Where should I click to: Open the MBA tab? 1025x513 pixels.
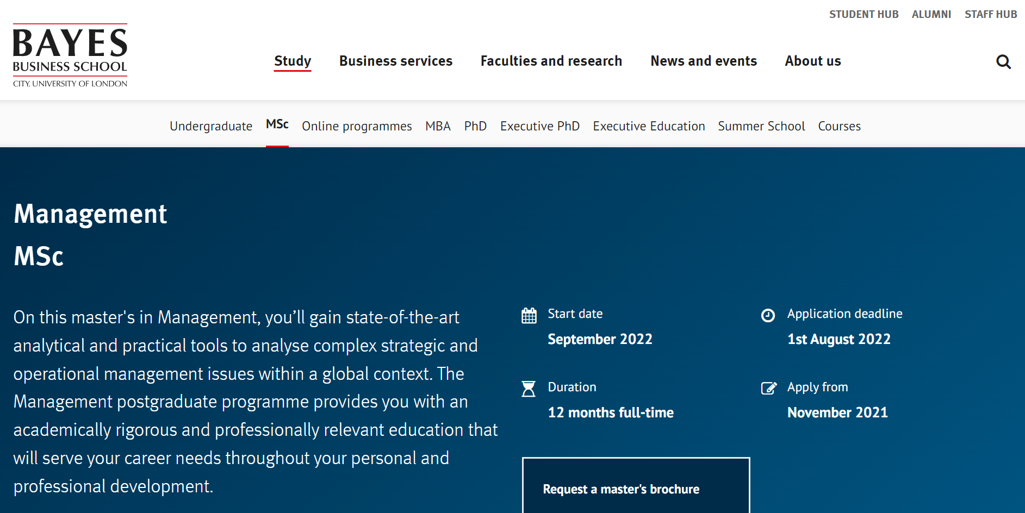point(438,126)
